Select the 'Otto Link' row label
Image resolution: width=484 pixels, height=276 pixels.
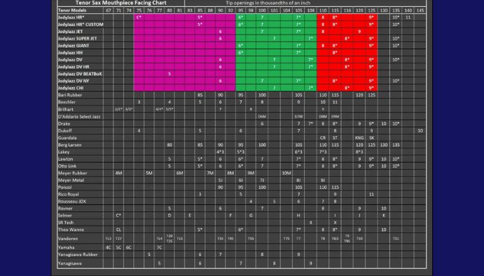pyautogui.click(x=67, y=166)
